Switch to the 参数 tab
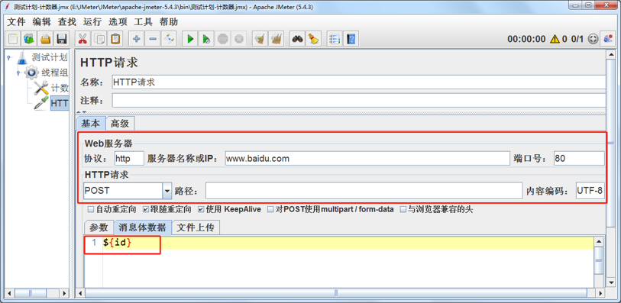The width and height of the screenshot is (621, 303). point(99,227)
